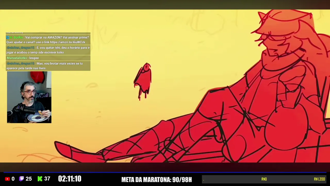Click the ManoelaVolks username in chat

pyautogui.click(x=17, y=58)
